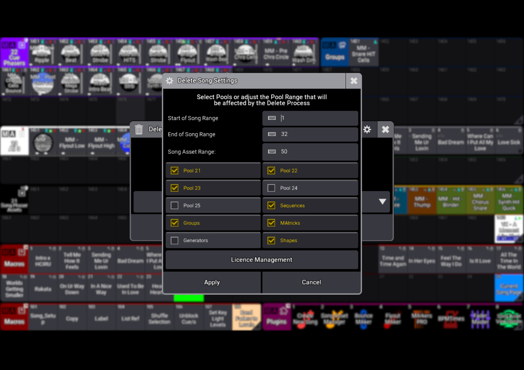The image size is (524, 370).
Task: Click the trash icon in the Delete window
Action: pos(139,129)
